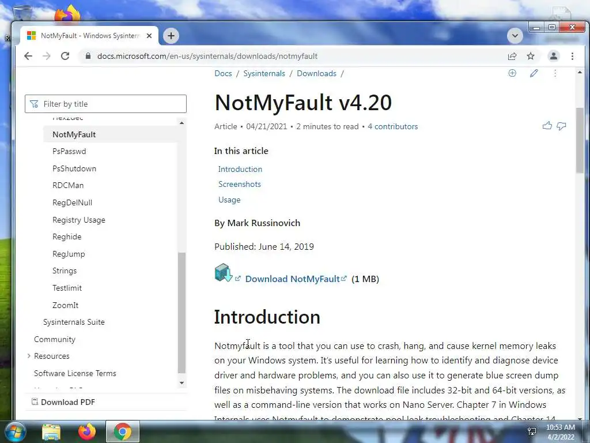
Task: Open RDCMan in the sidebar
Action: 68,185
